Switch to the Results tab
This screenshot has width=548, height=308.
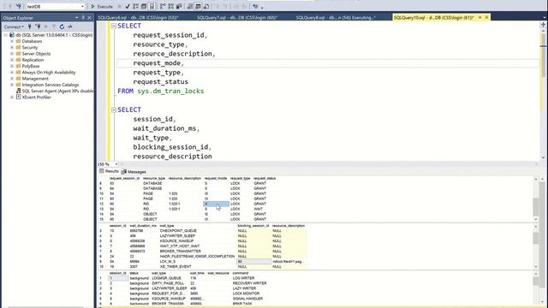pyautogui.click(x=109, y=171)
